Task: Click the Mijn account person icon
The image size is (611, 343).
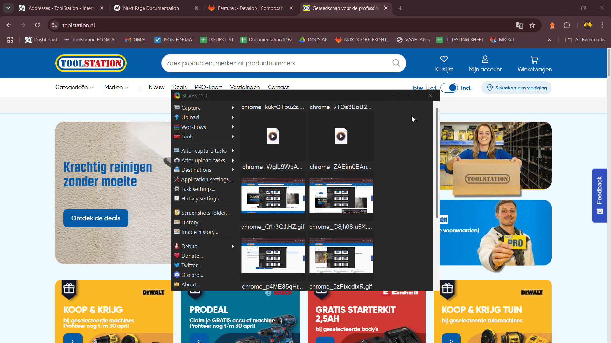Action: tap(485, 59)
